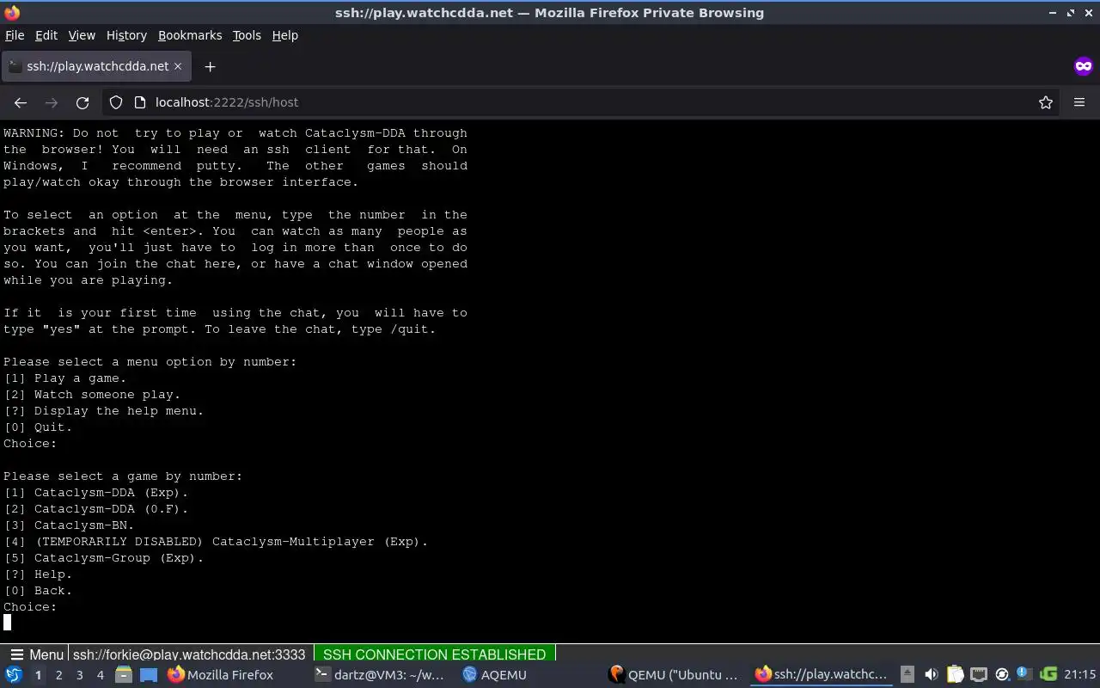Click the ssh://forkie@play.watchcdda.net:3333 status label
The width and height of the screenshot is (1100, 688).
pos(189,654)
